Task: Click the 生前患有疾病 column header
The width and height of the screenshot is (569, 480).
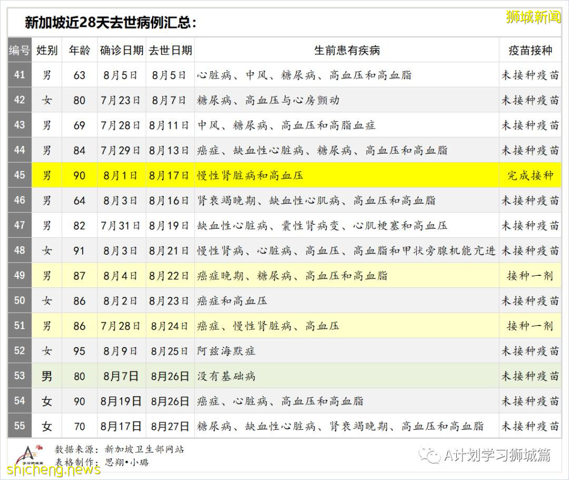Action: 348,51
